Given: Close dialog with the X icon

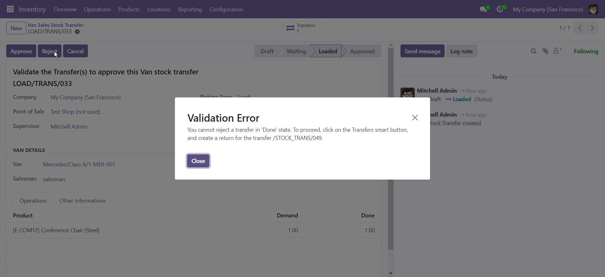Looking at the screenshot, I should pos(415,118).
